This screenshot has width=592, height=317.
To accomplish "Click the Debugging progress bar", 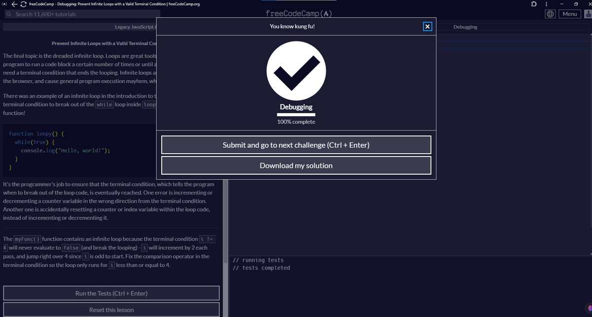I will click(x=296, y=114).
